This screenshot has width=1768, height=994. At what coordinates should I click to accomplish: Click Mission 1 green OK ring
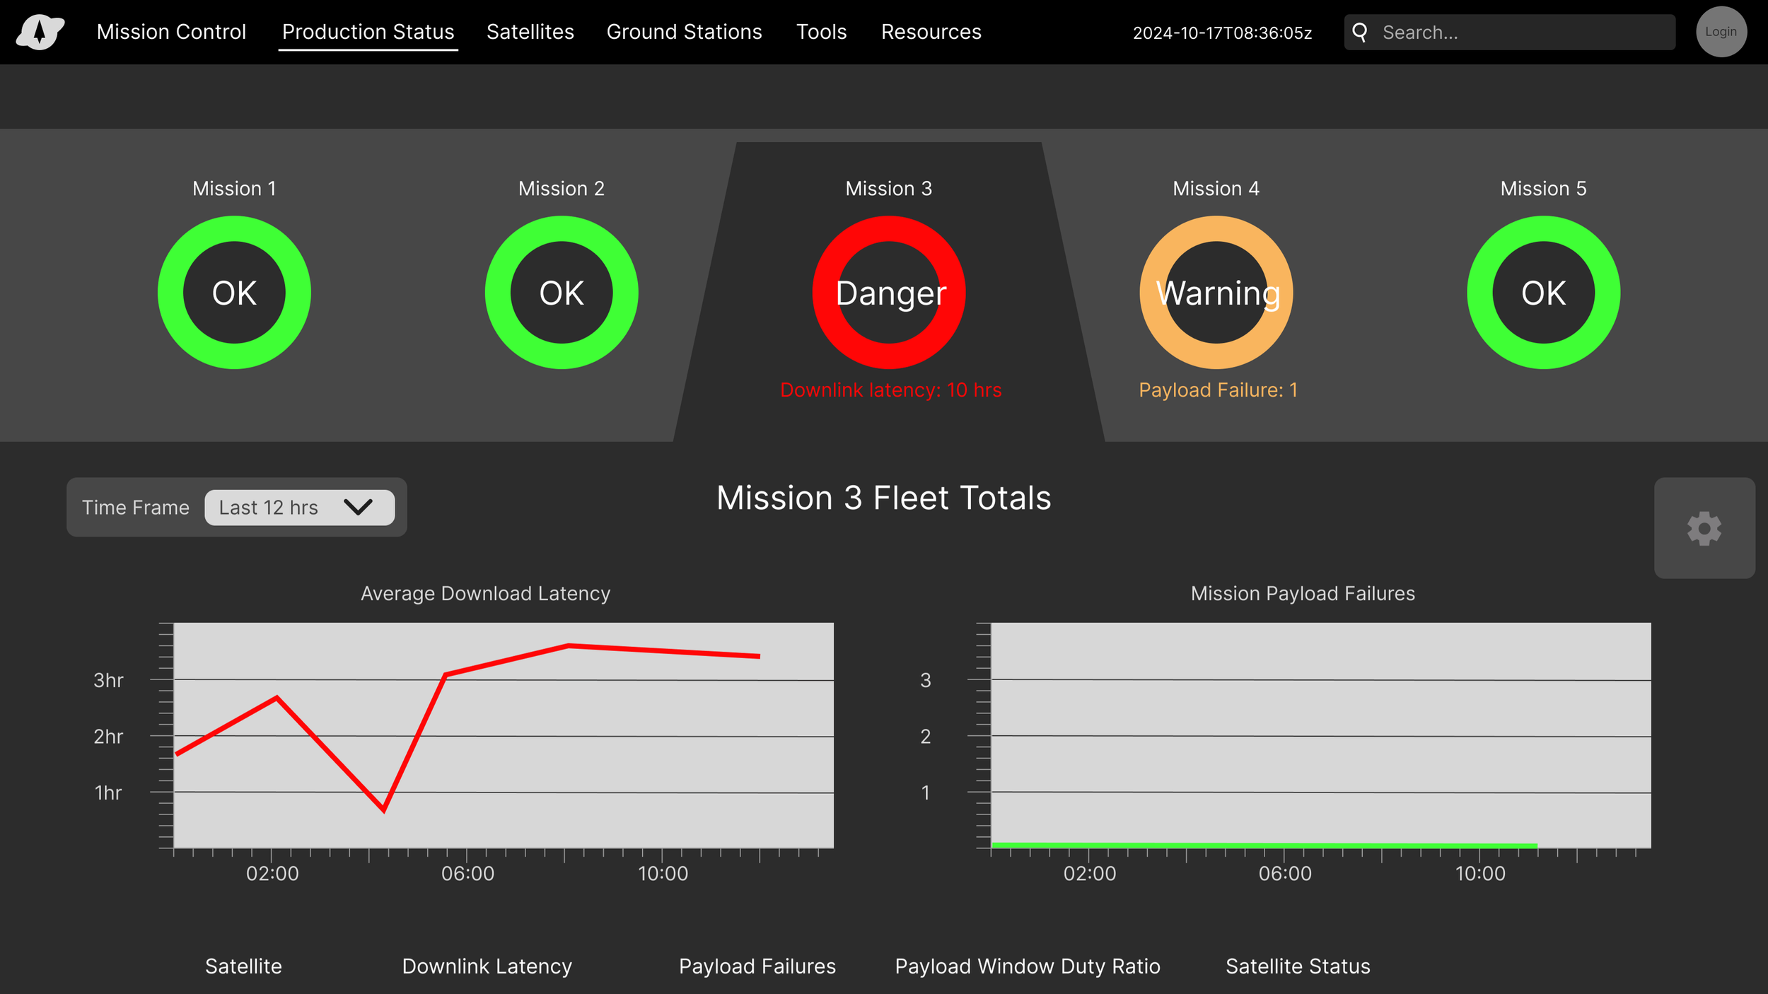click(x=234, y=292)
